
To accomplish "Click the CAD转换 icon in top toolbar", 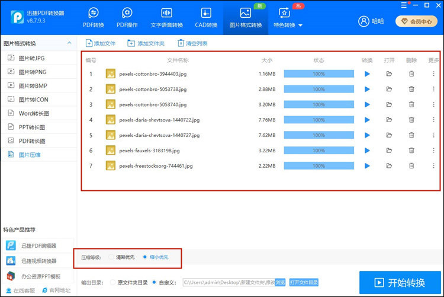I will pos(206,17).
